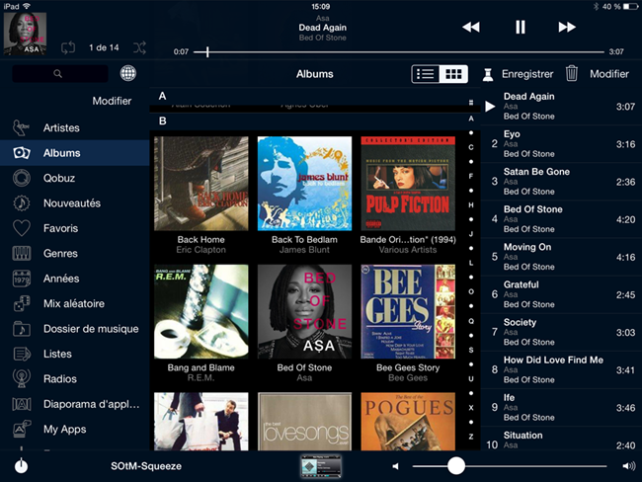Jump to letter C in the index
This screenshot has width=642, height=482.
471,147
